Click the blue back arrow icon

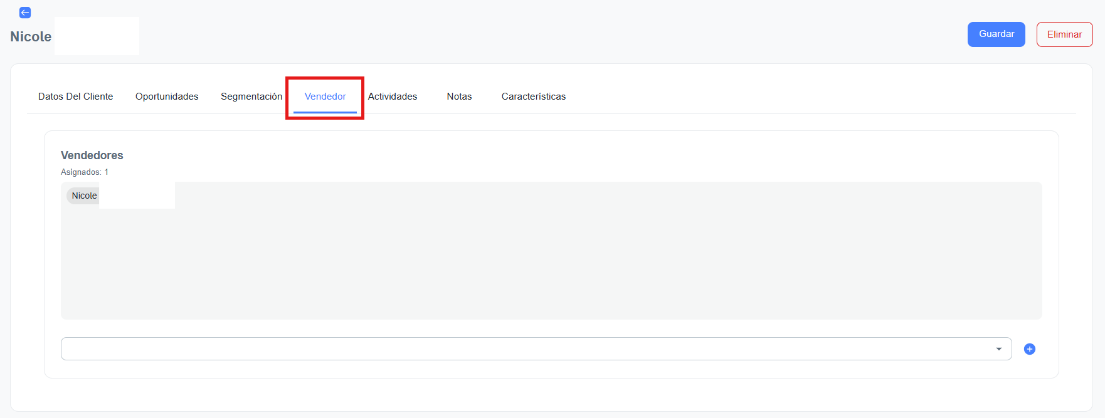[25, 13]
